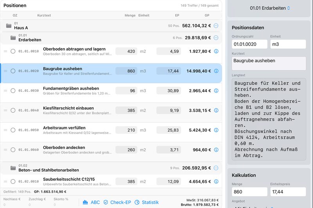Image resolution: width=313 pixels, height=208 pixels.
Task: Grab drag handle of position 01.01.0050
Action: click(5, 130)
